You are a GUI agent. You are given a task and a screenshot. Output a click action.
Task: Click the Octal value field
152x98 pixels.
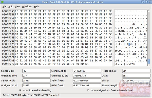pos(136,76)
